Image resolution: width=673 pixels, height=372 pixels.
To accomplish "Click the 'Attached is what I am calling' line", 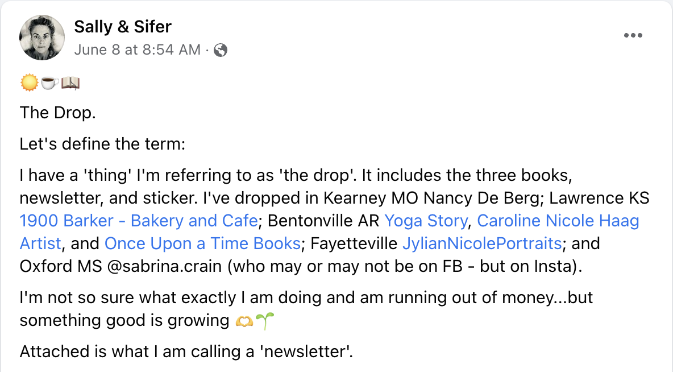I will click(186, 352).
